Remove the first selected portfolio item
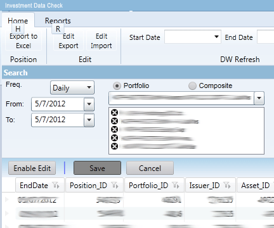 point(114,113)
